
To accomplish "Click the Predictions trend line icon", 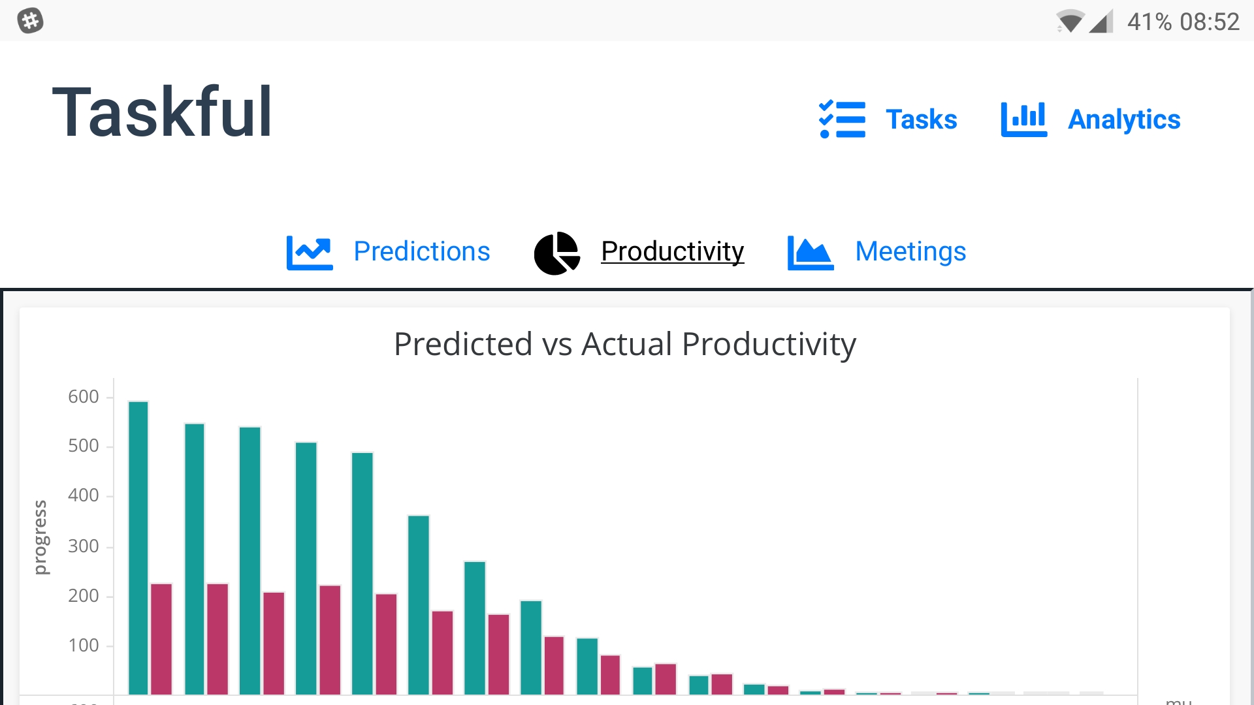I will (x=310, y=253).
